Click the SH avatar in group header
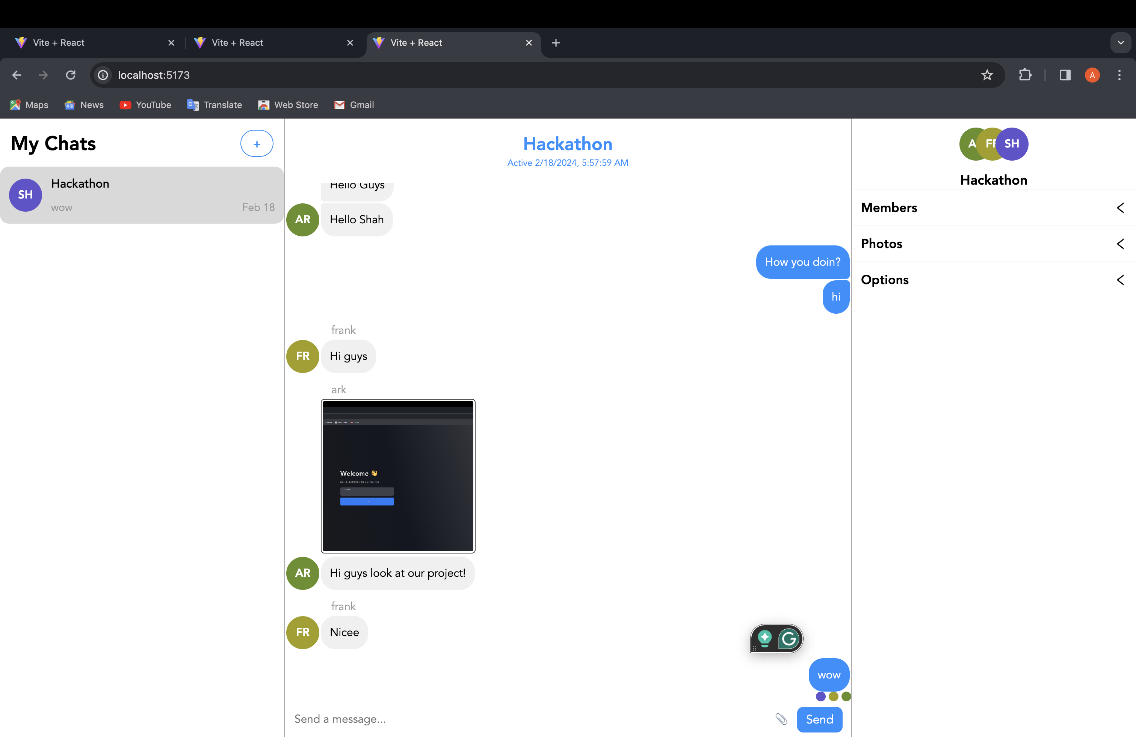The height and width of the screenshot is (737, 1136). tap(1013, 143)
